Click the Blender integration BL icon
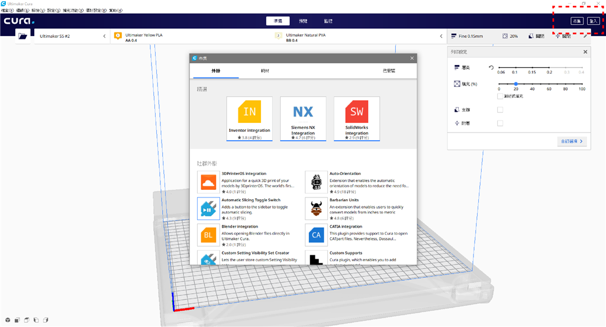The height and width of the screenshot is (327, 606). (208, 235)
